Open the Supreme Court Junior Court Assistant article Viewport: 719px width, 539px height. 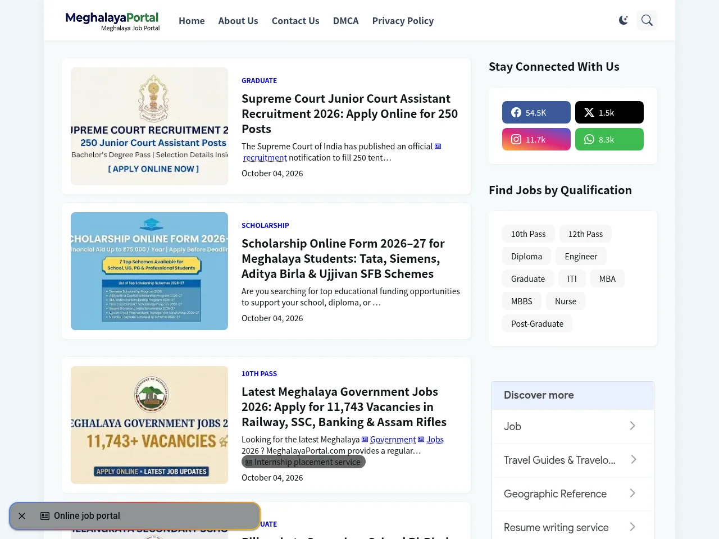(349, 114)
